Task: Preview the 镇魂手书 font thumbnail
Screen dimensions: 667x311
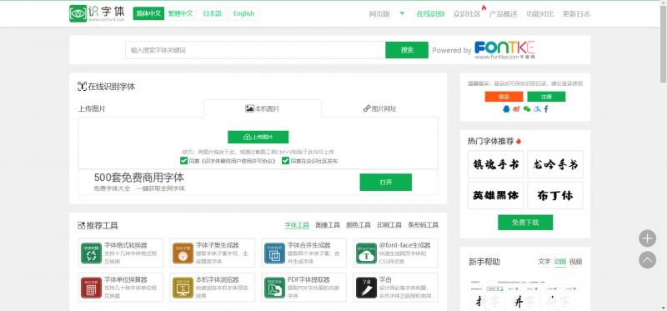Action: 495,164
